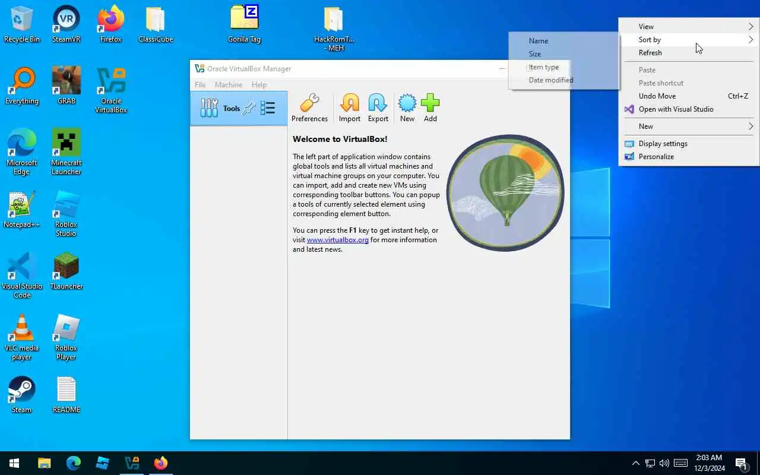
Task: Open Microsoft Edge from the taskbar
Action: point(74,463)
